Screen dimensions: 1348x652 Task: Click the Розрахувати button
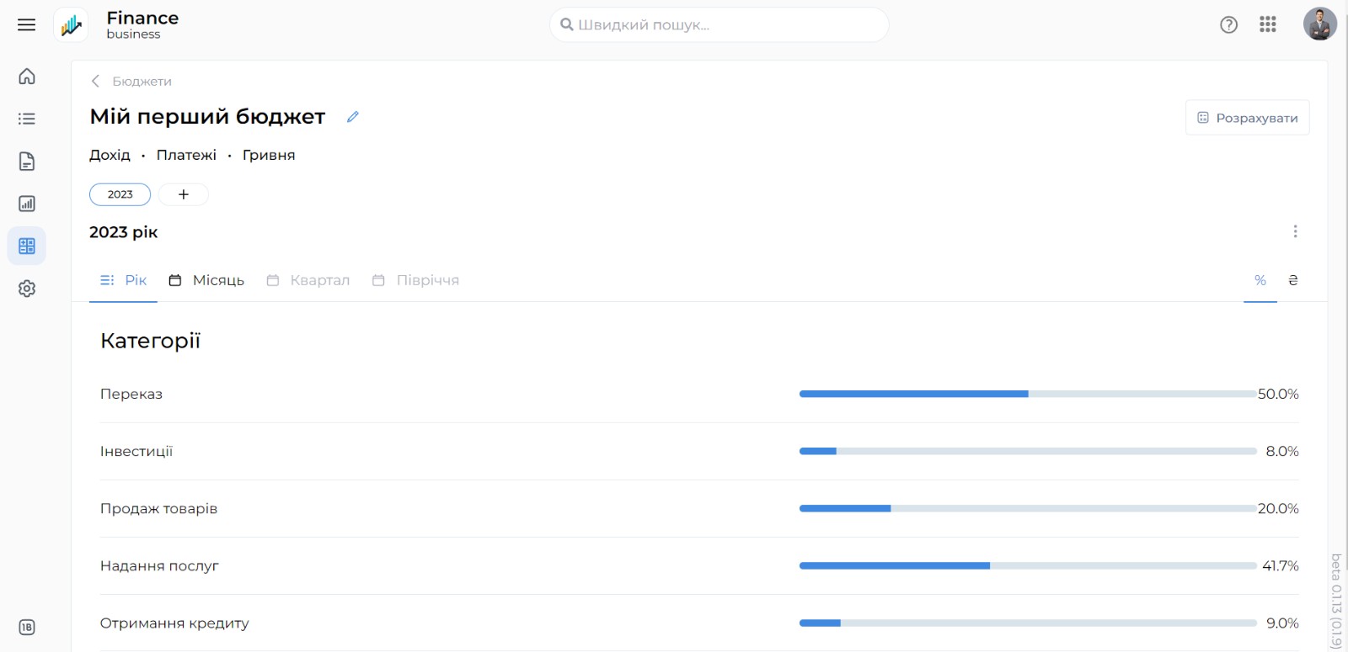tap(1247, 118)
